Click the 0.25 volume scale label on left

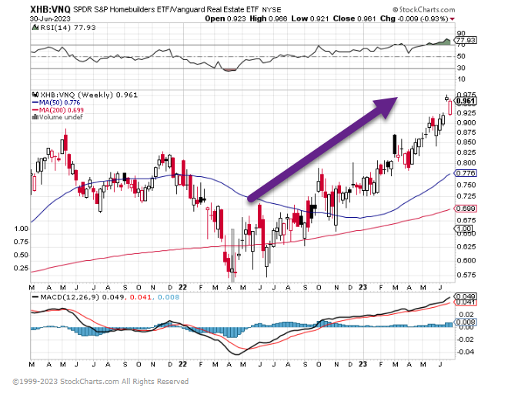pyautogui.click(x=21, y=268)
